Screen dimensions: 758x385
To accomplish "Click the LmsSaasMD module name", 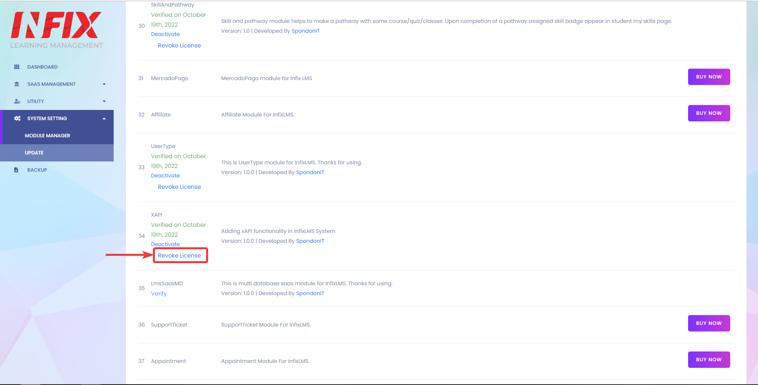I will point(167,284).
